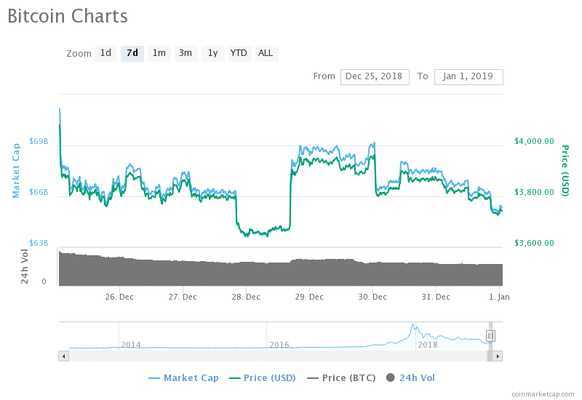The image size is (582, 400).
Task: Click the $69B market cap label
Action: [x=39, y=141]
